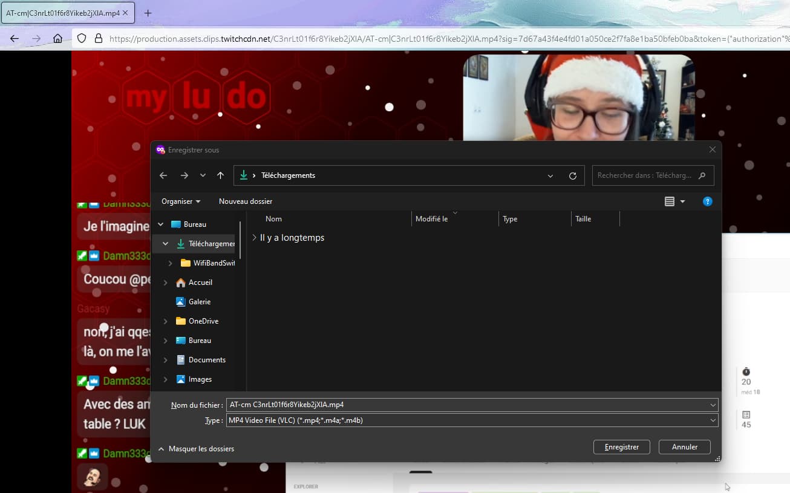Click the tracking protection shield icon
The width and height of the screenshot is (790, 493).
[x=82, y=39]
